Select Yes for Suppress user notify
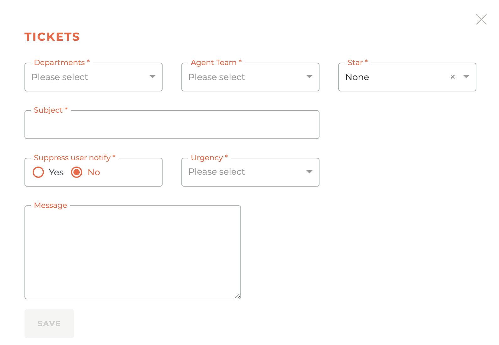Image resolution: width=499 pixels, height=345 pixels. click(x=38, y=172)
